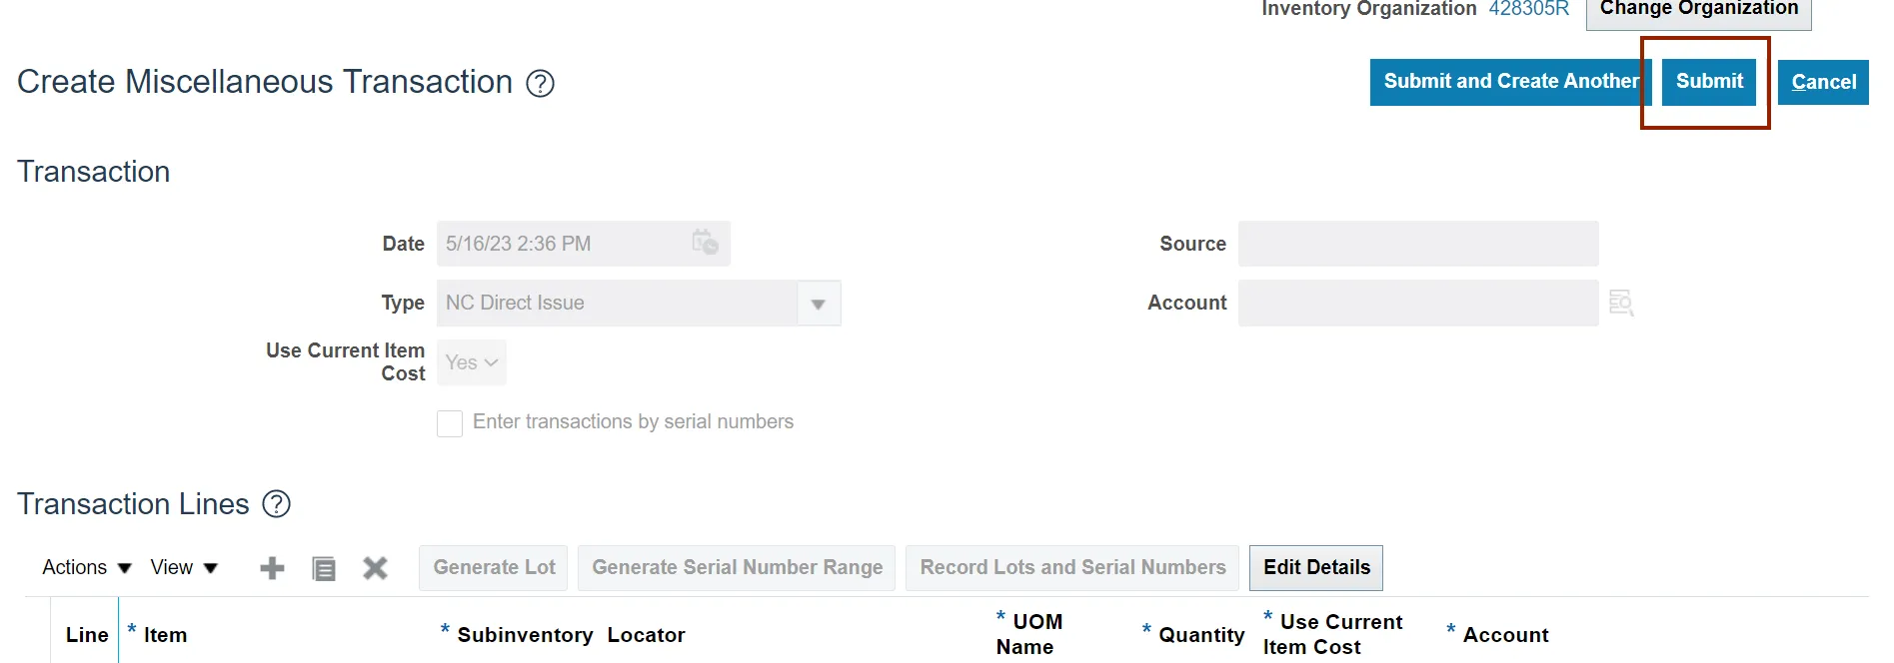Click the Submit button
1894x663 pixels.
(1708, 82)
